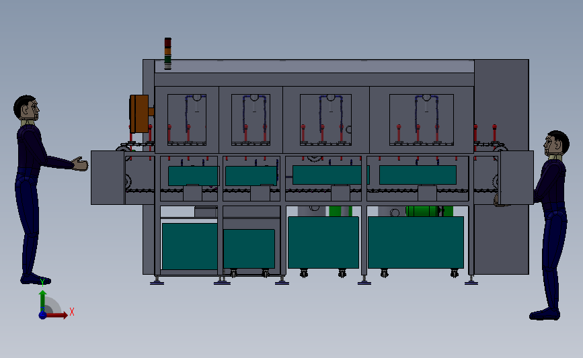583x358 pixels.
Task: Click the red X axis arrow of the triad
Action: (56, 315)
